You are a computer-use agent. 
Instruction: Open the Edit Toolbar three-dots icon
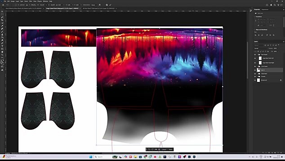[2, 57]
